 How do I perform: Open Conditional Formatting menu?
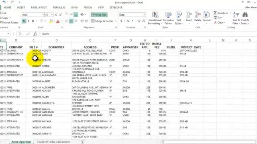[x=155, y=18]
